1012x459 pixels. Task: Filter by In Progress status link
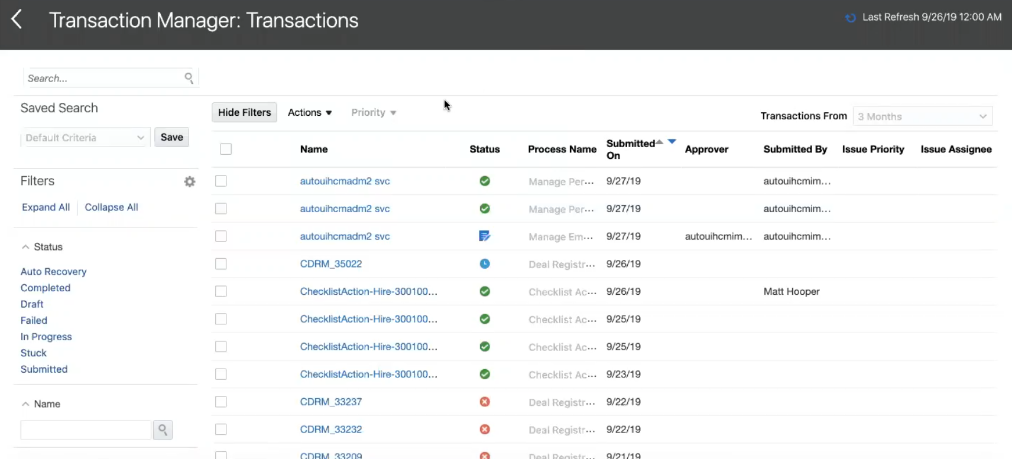point(46,337)
